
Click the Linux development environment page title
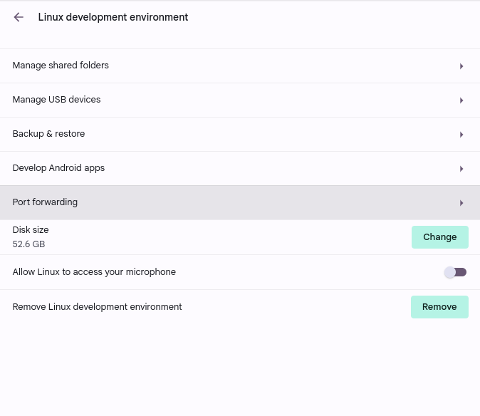(x=113, y=17)
